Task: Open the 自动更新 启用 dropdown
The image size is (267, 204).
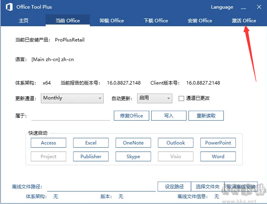Action: pyautogui.click(x=155, y=98)
